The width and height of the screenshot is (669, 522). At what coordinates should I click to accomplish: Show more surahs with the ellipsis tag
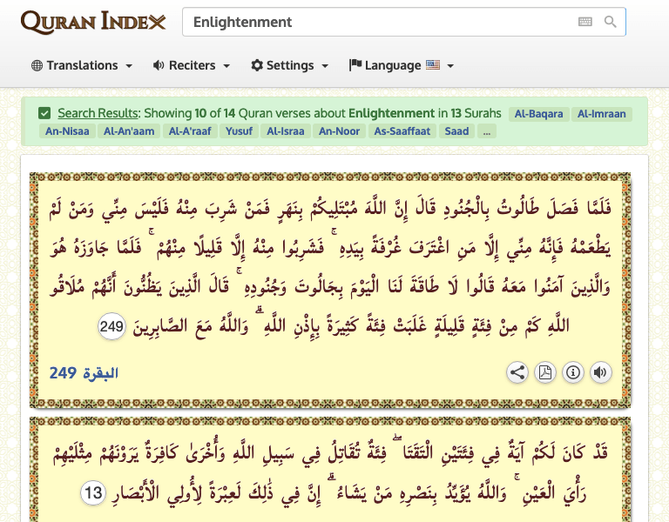click(487, 131)
